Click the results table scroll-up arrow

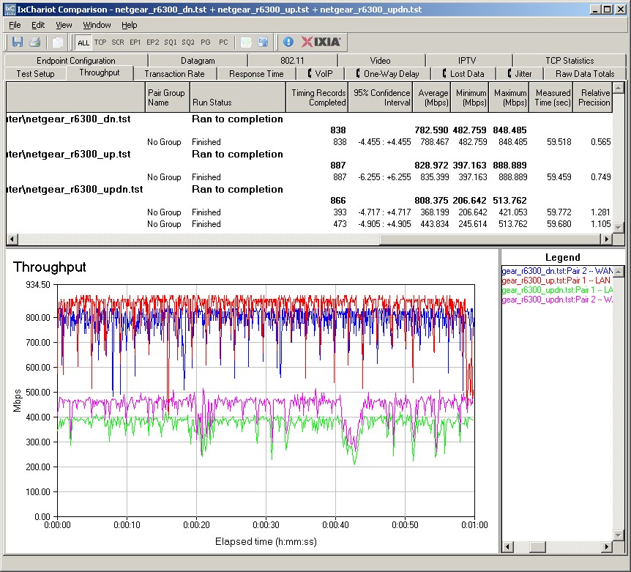[x=618, y=87]
